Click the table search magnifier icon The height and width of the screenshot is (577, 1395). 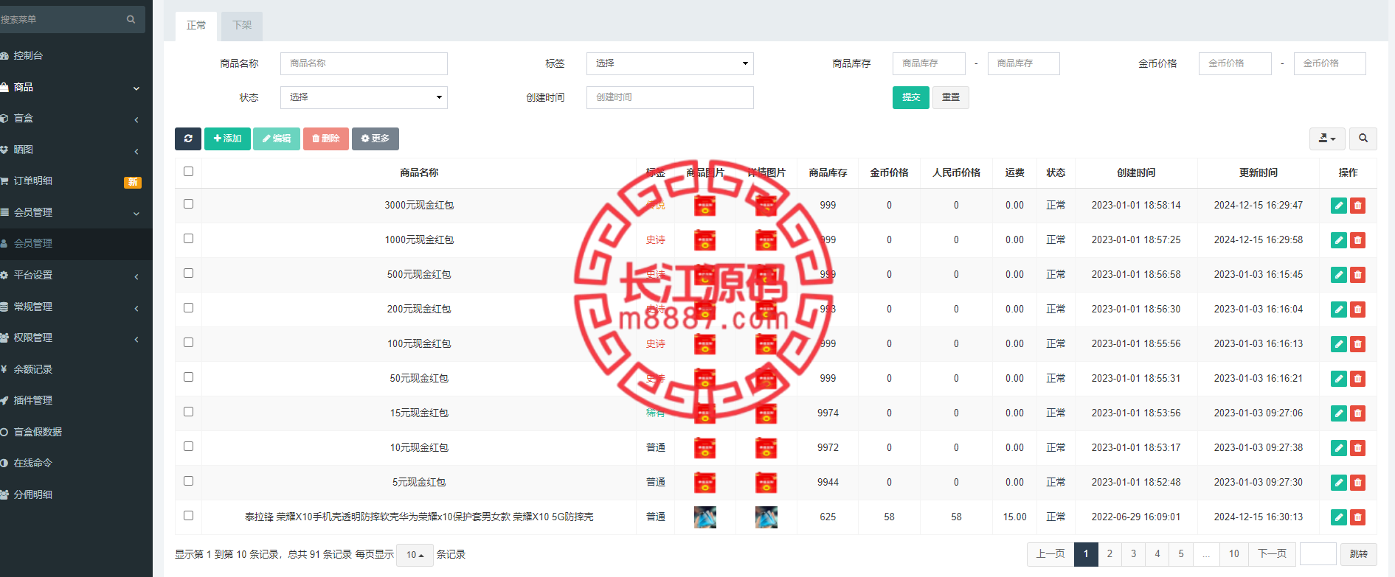click(x=1363, y=139)
